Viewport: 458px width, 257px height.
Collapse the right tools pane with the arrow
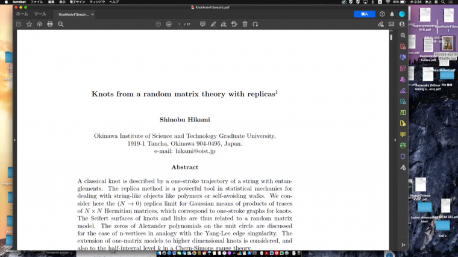point(395,140)
